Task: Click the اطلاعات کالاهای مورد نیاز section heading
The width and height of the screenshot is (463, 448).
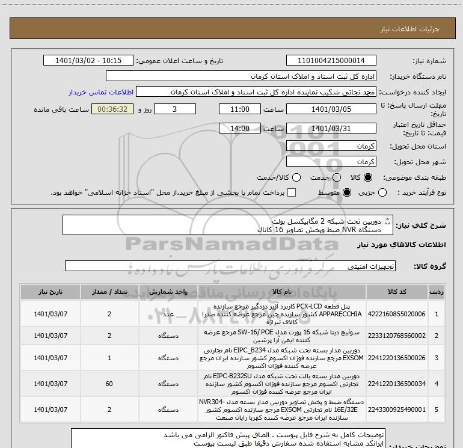Action: tap(402, 245)
